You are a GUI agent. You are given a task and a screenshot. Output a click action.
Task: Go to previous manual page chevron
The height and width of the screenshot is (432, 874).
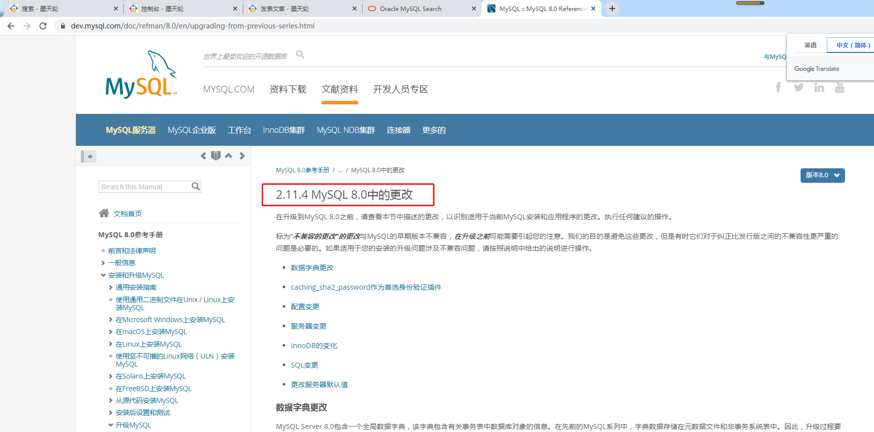(x=203, y=156)
